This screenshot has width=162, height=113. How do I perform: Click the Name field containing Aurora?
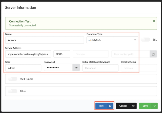pyautogui.click(x=45, y=40)
